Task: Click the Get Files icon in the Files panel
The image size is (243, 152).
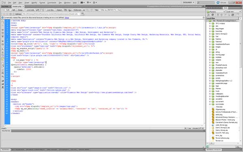Action: (218, 15)
